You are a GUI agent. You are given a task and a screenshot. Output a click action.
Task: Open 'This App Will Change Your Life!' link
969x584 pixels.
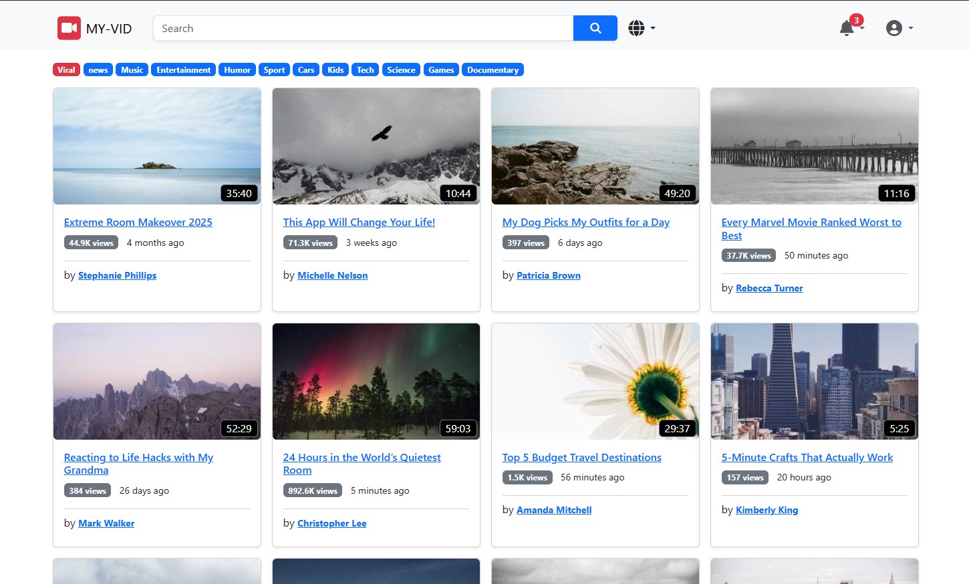[x=359, y=222]
